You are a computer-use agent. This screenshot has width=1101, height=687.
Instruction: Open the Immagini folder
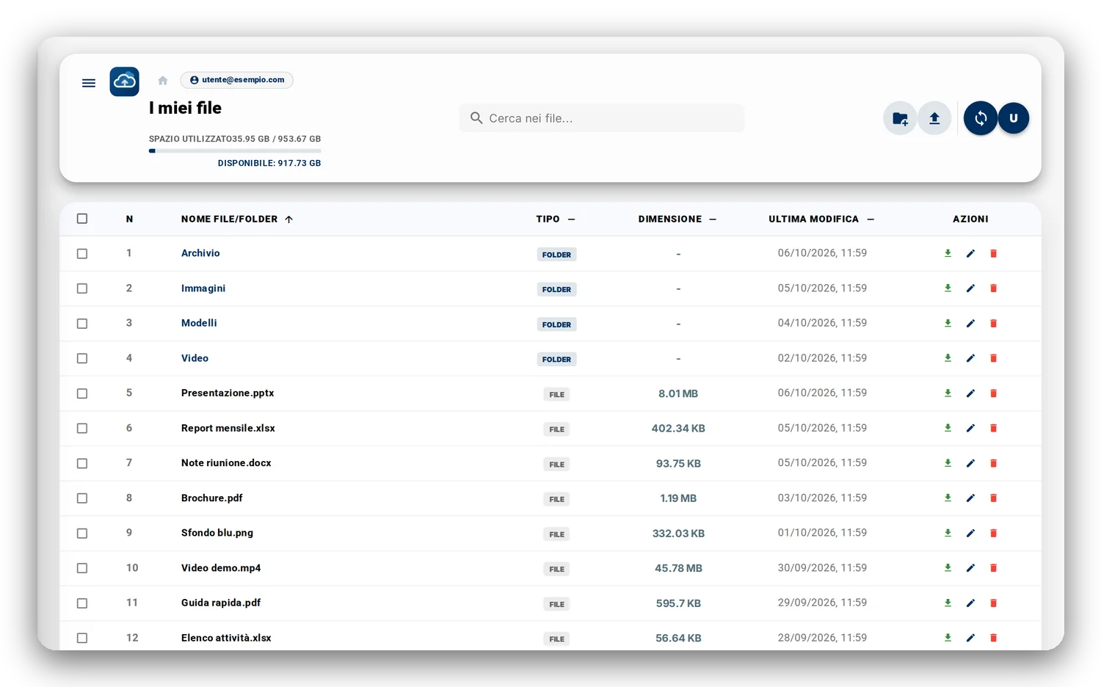pos(203,288)
